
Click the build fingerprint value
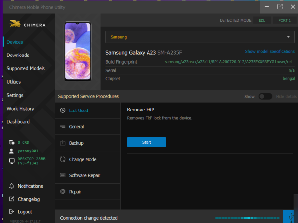229,62
